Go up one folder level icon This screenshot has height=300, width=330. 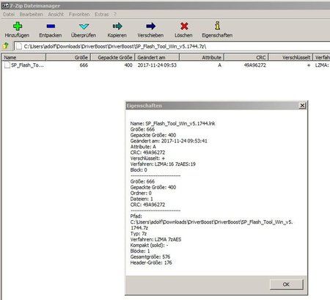(x=6, y=45)
